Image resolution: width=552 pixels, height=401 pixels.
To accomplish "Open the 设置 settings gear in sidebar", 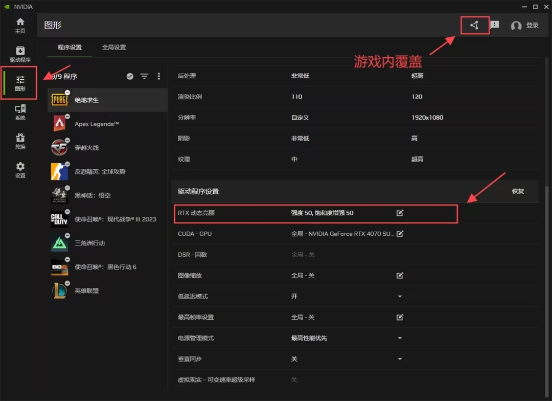I will pyautogui.click(x=20, y=170).
